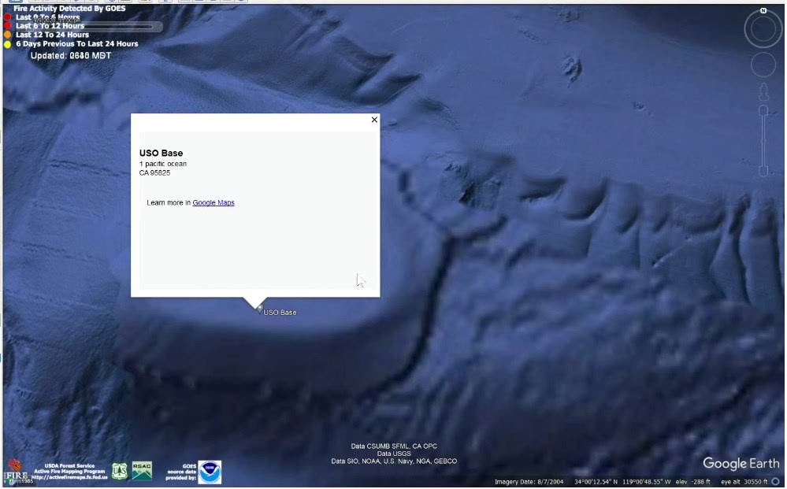Click the compass N north marker
The height and width of the screenshot is (489, 787).
[x=763, y=10]
